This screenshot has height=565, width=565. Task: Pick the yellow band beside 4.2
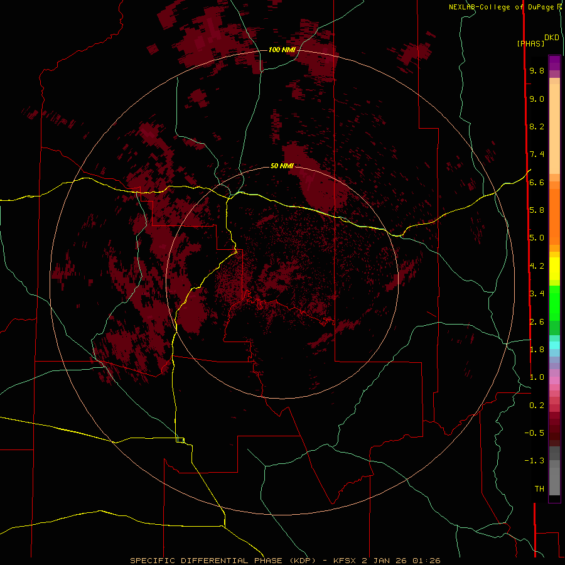(x=554, y=269)
